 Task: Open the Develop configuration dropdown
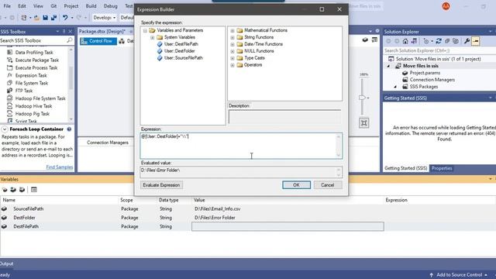(x=105, y=18)
